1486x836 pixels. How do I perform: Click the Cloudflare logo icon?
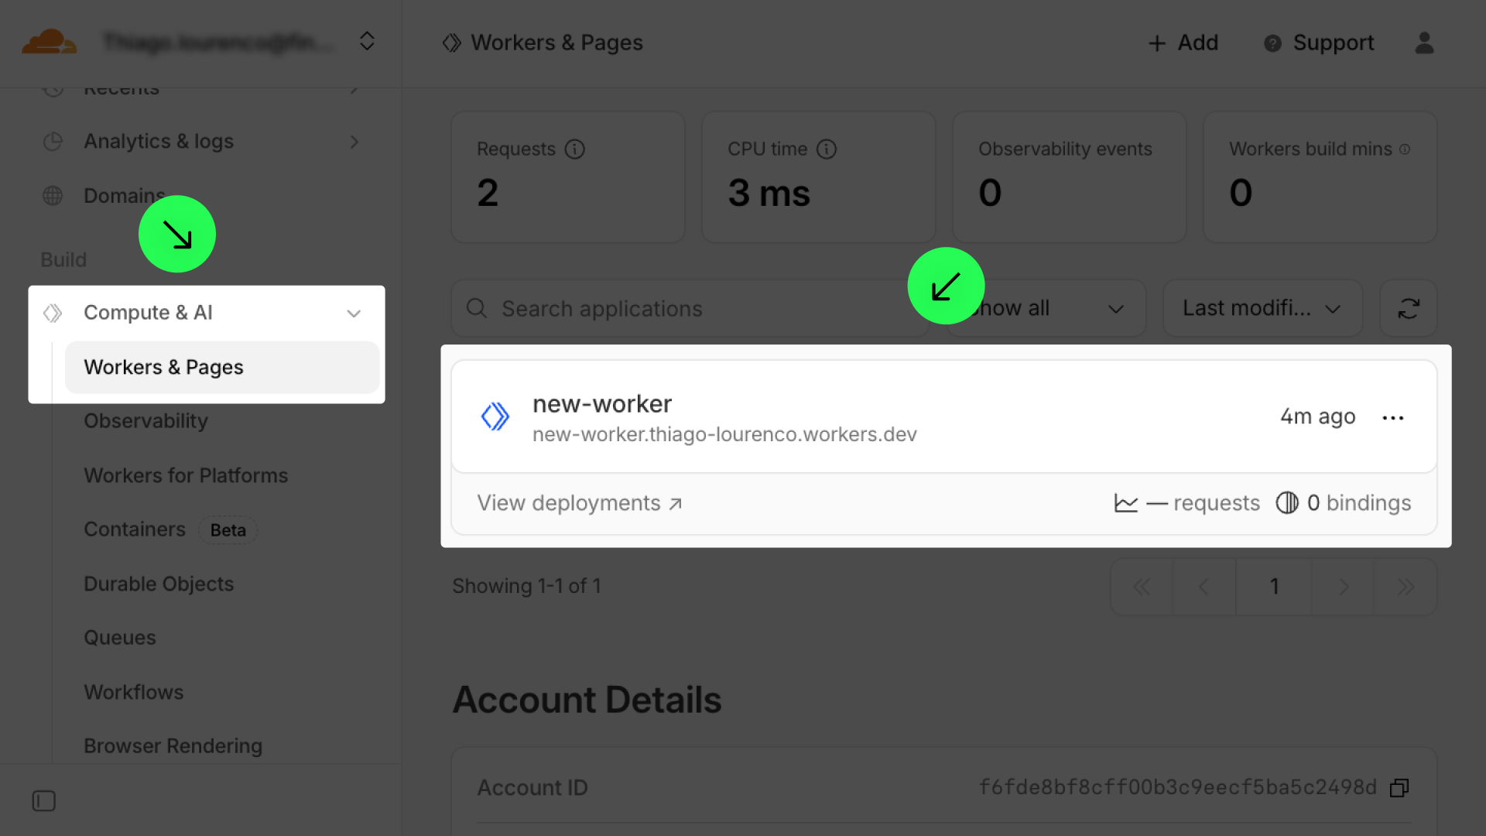click(x=49, y=42)
